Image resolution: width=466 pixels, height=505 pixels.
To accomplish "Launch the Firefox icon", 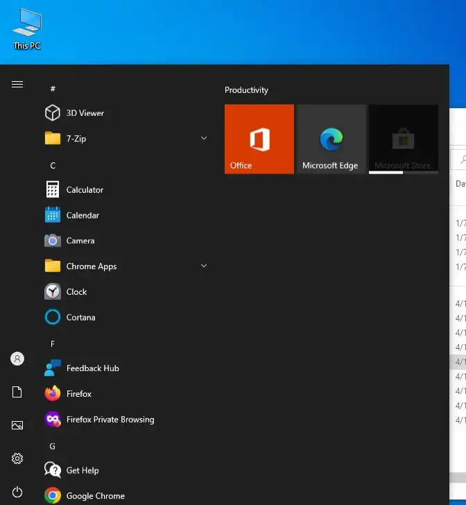I will pyautogui.click(x=53, y=393).
